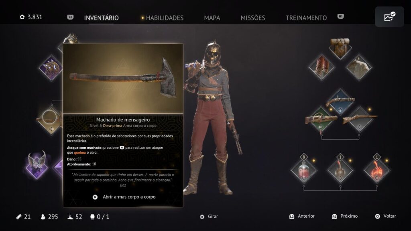Open the spiked gauntlet slot on left
The height and width of the screenshot is (231, 411).
(x=51, y=68)
